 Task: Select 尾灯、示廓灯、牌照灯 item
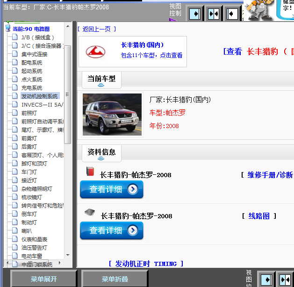tap(43, 130)
